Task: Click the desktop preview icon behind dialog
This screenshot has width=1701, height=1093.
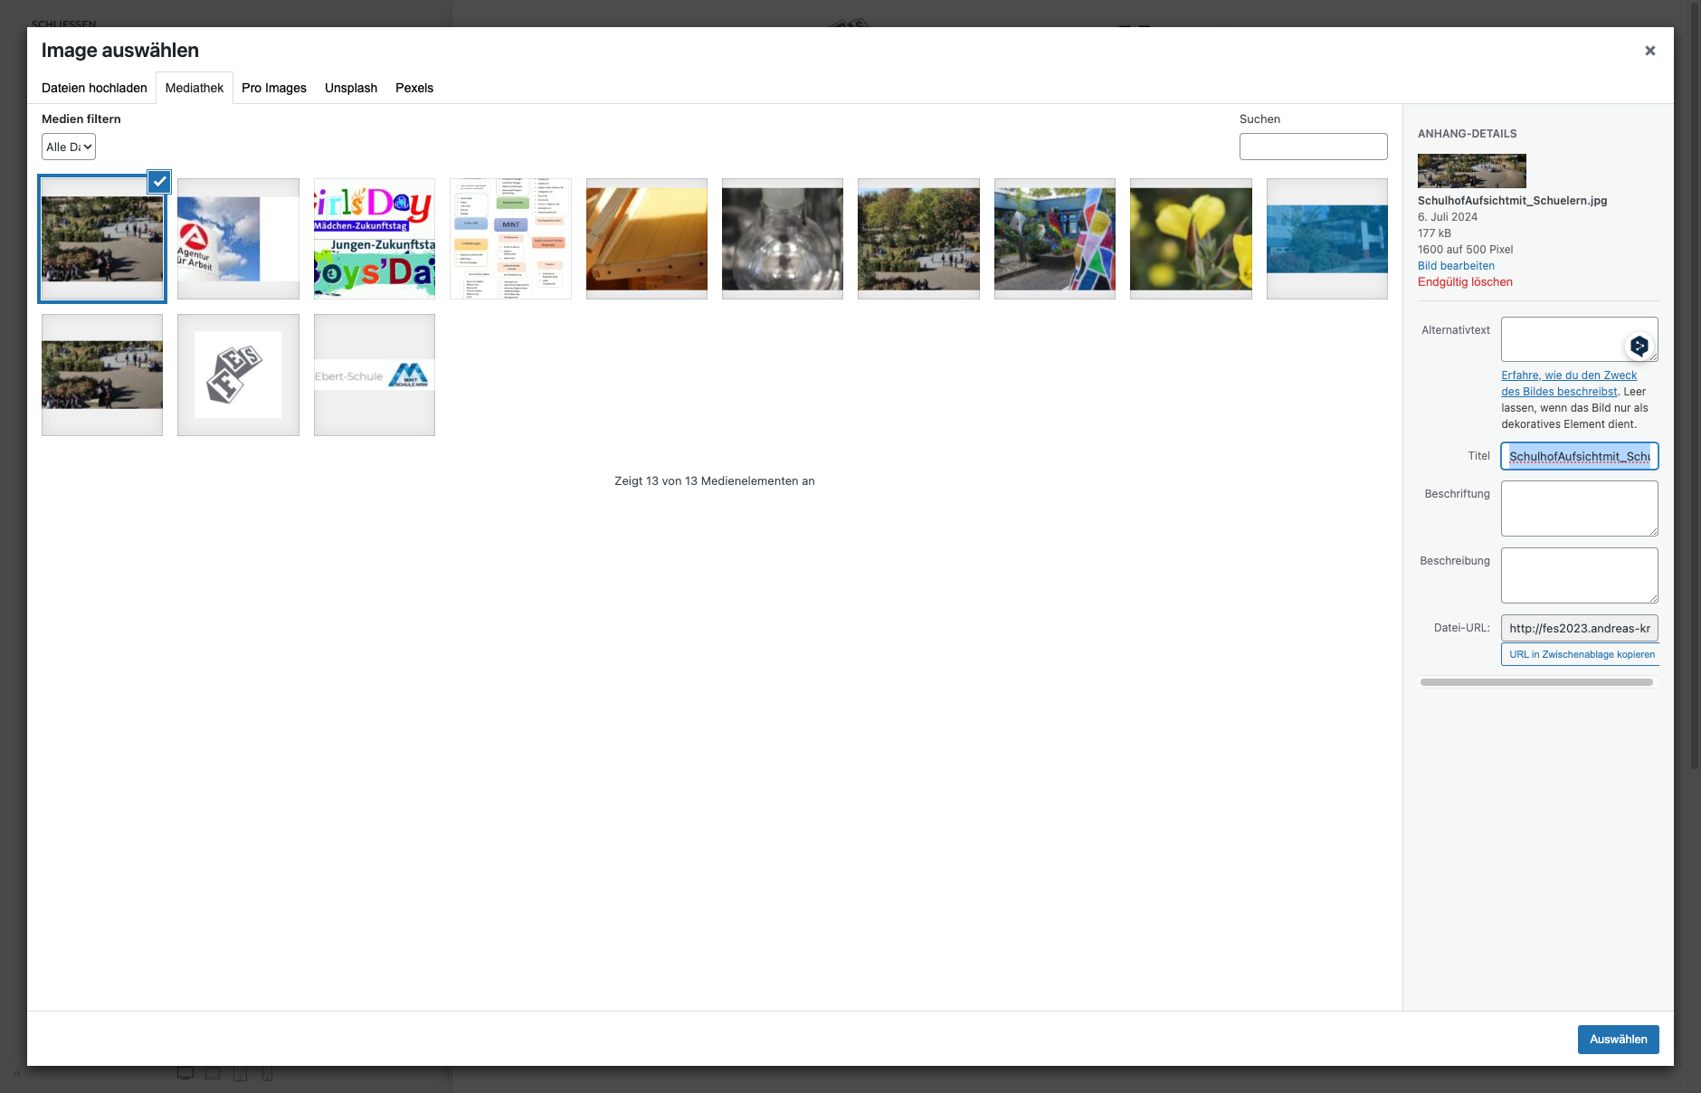Action: 185,1074
